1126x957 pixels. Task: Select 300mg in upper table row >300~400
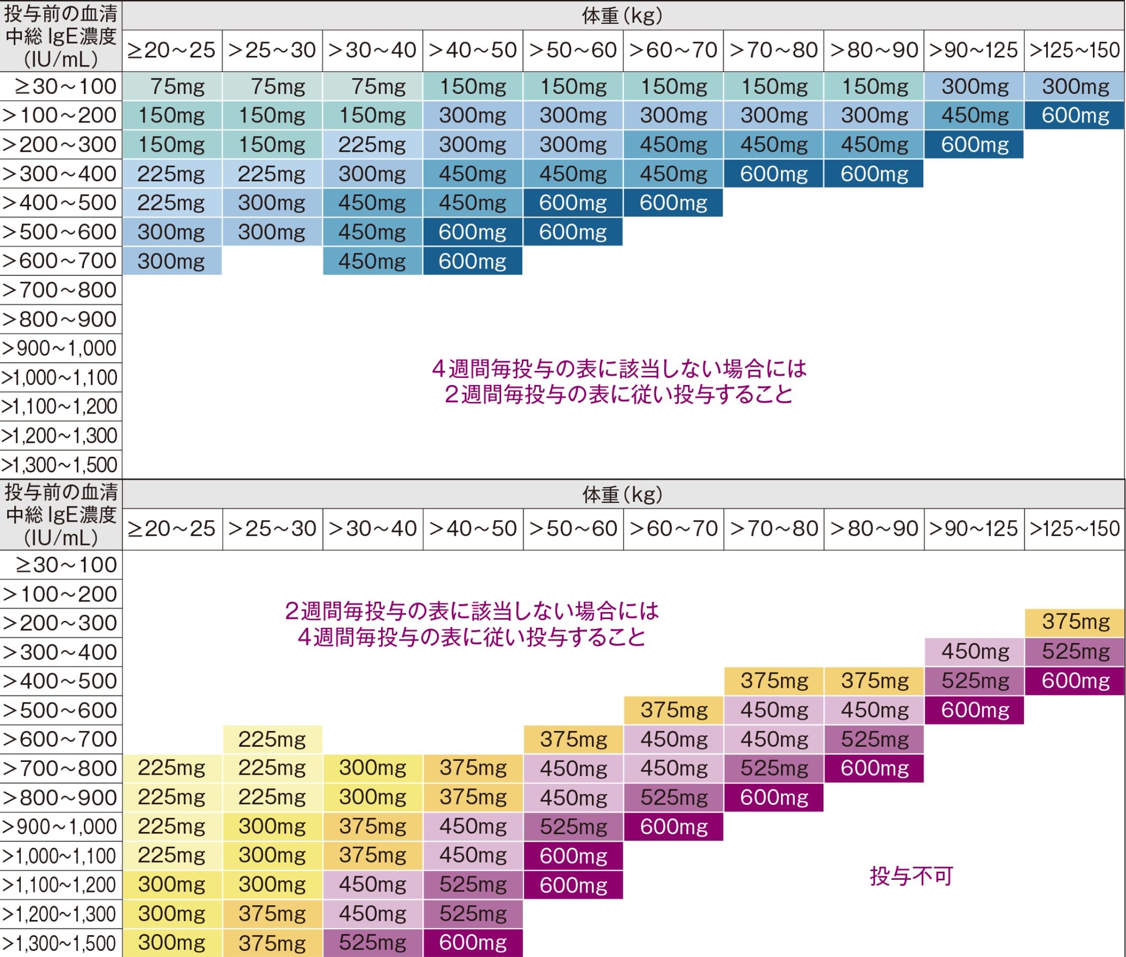point(372,174)
